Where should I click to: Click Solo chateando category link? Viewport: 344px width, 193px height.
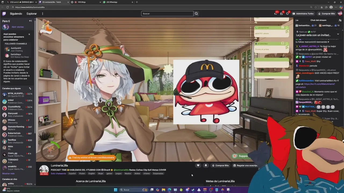pyautogui.click(x=58, y=173)
